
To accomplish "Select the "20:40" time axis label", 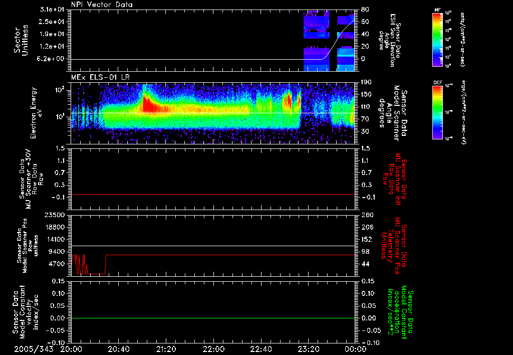I will pyautogui.click(x=118, y=349).
